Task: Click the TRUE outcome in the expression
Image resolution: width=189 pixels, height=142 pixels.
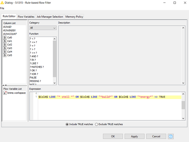Action: [x=162, y=97]
